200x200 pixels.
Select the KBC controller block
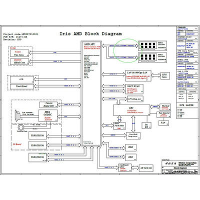pos(131,110)
